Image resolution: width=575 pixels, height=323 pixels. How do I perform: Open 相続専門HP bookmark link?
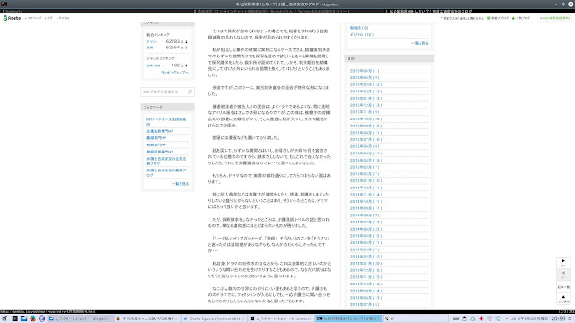click(156, 145)
